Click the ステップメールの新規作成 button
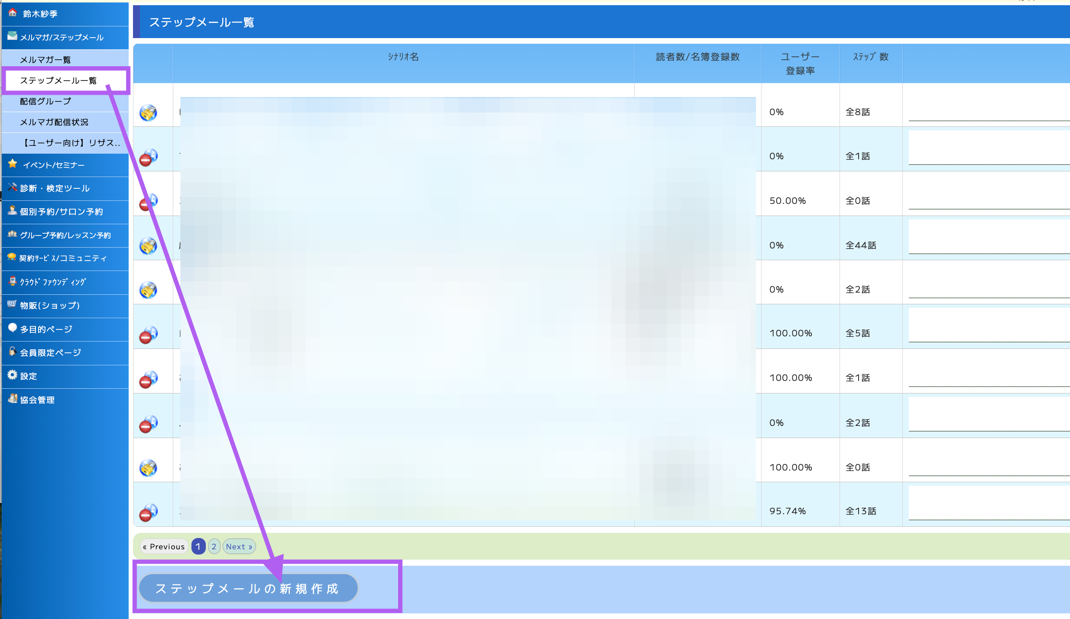 tap(248, 588)
